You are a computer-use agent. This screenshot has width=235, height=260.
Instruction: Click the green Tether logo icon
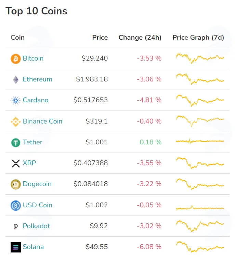coord(16,143)
